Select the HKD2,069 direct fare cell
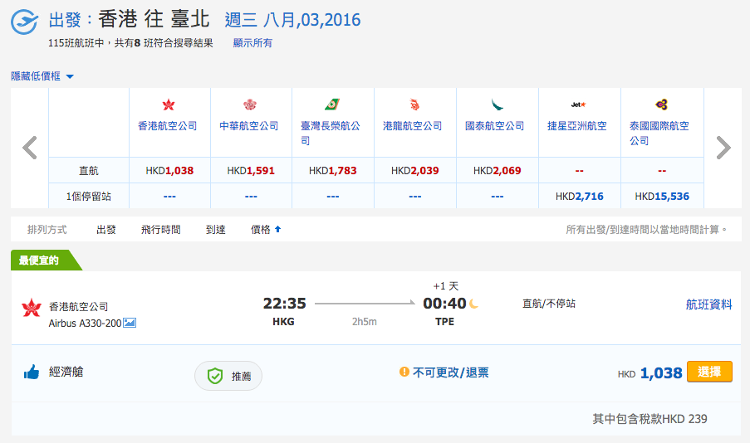750x443 pixels. pos(498,171)
